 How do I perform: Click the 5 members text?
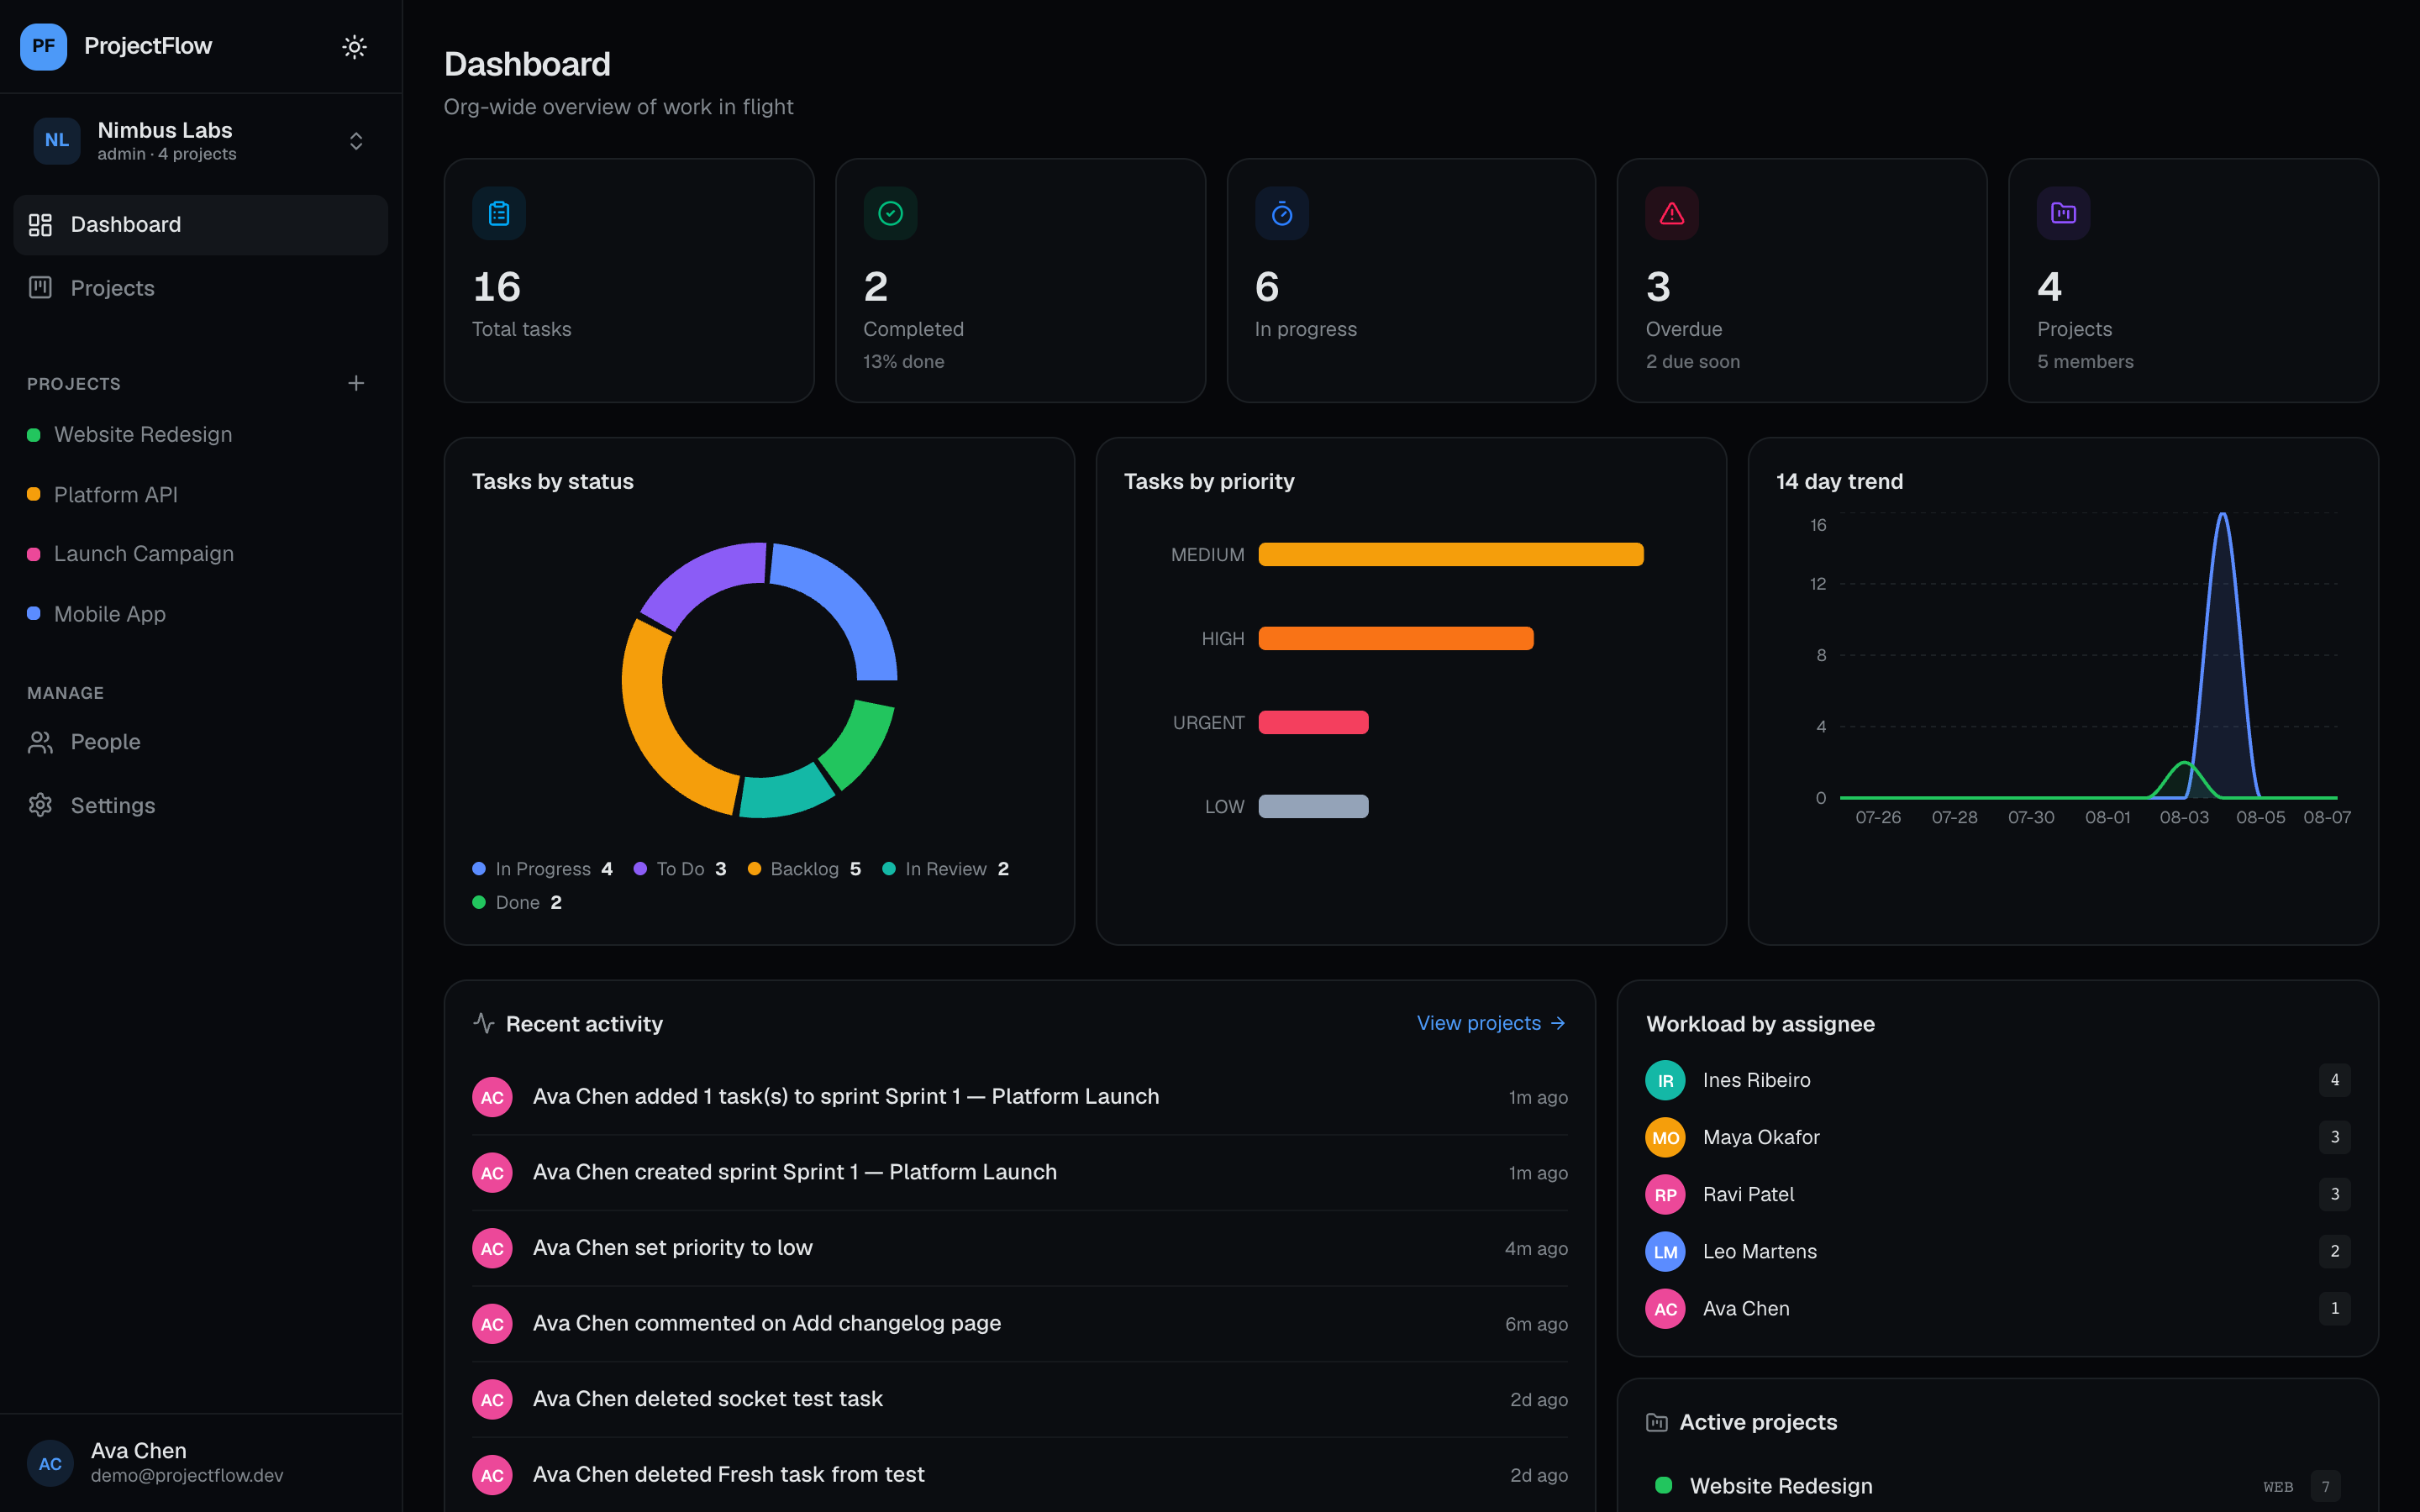pos(2085,362)
